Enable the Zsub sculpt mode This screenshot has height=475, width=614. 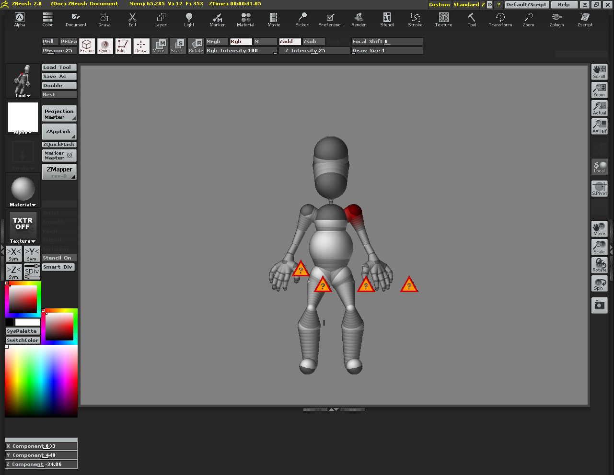point(313,42)
